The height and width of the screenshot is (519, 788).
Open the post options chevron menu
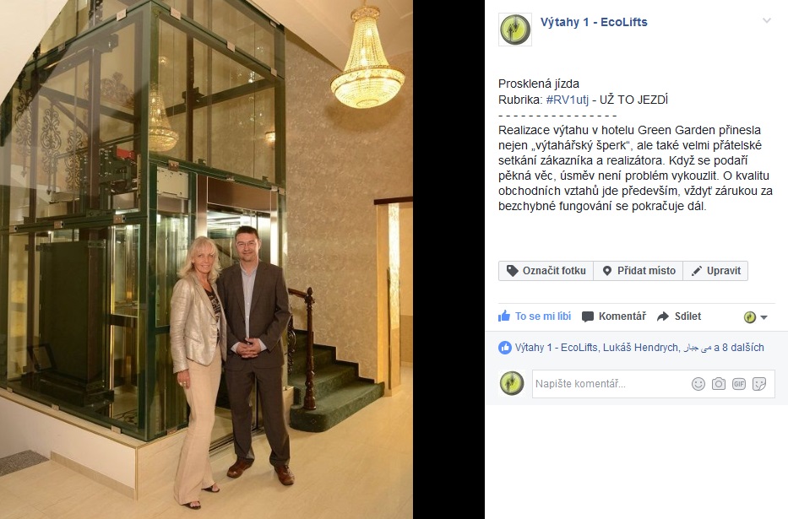(766, 20)
